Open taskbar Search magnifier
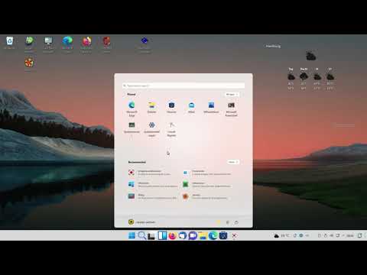367x275 pixels. click(141, 235)
